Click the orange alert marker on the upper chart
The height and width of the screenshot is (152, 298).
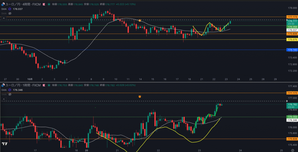pyautogui.click(x=140, y=21)
